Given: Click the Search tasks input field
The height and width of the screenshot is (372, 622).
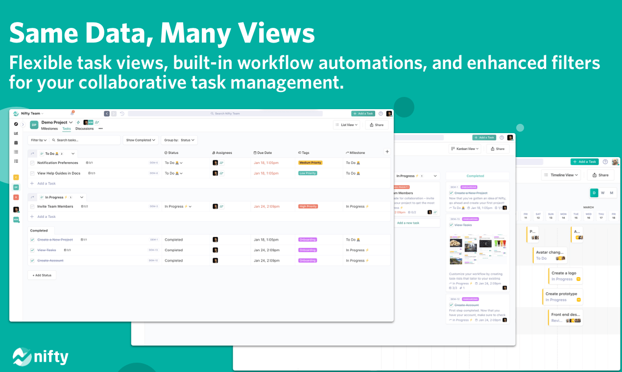Looking at the screenshot, I should (86, 140).
